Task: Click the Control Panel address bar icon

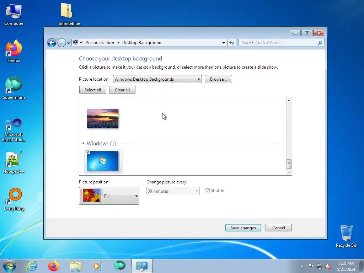Action: tap(75, 43)
